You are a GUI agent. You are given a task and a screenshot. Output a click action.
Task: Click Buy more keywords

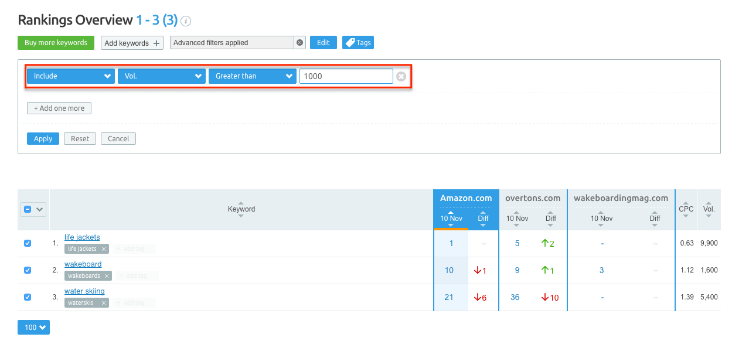56,42
